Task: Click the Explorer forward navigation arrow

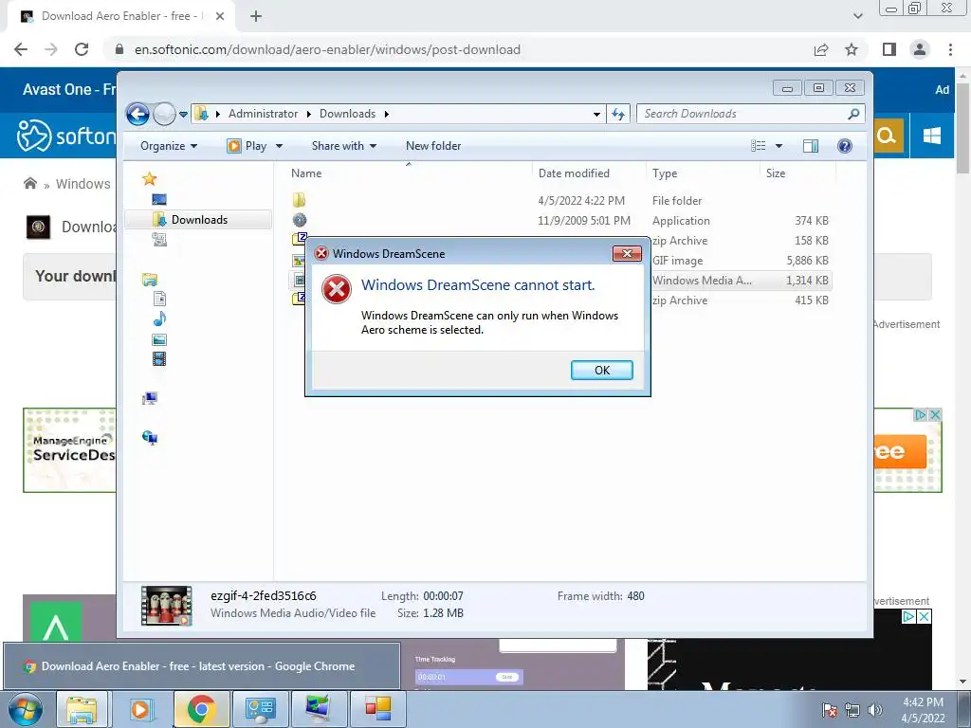Action: tap(164, 114)
